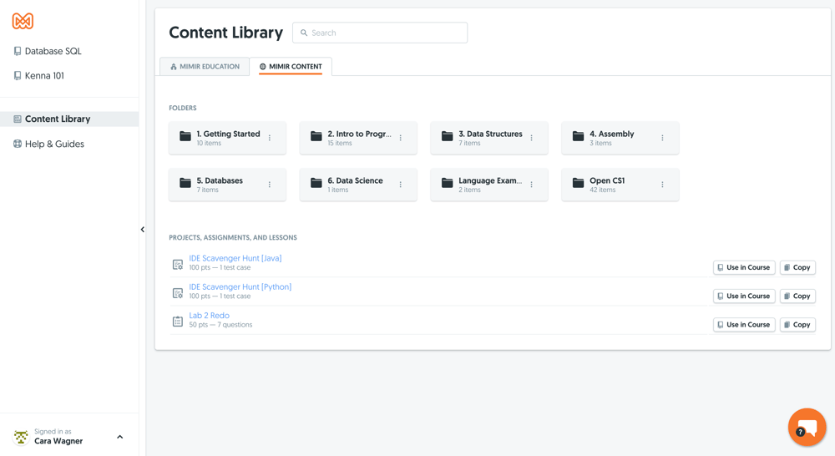
Task: Open the Kenna 101 course
Action: coord(39,76)
